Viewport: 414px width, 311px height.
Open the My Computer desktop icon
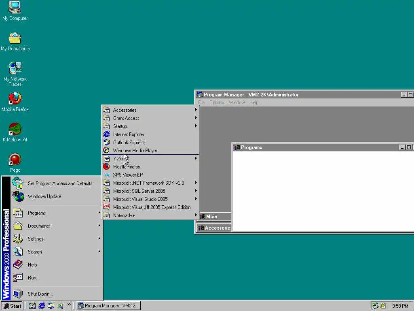pos(15,11)
